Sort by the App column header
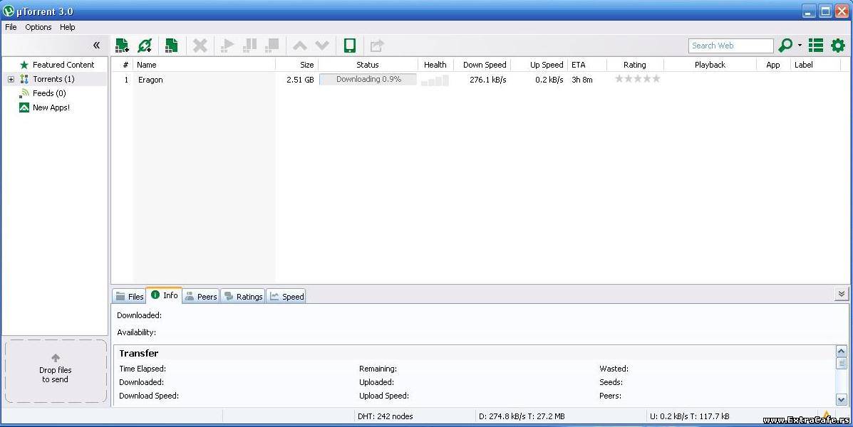 pyautogui.click(x=772, y=65)
